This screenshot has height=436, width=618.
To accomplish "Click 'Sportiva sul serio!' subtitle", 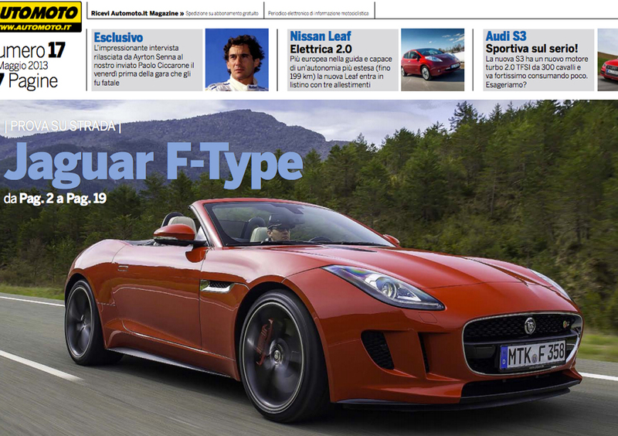I will tap(531, 49).
